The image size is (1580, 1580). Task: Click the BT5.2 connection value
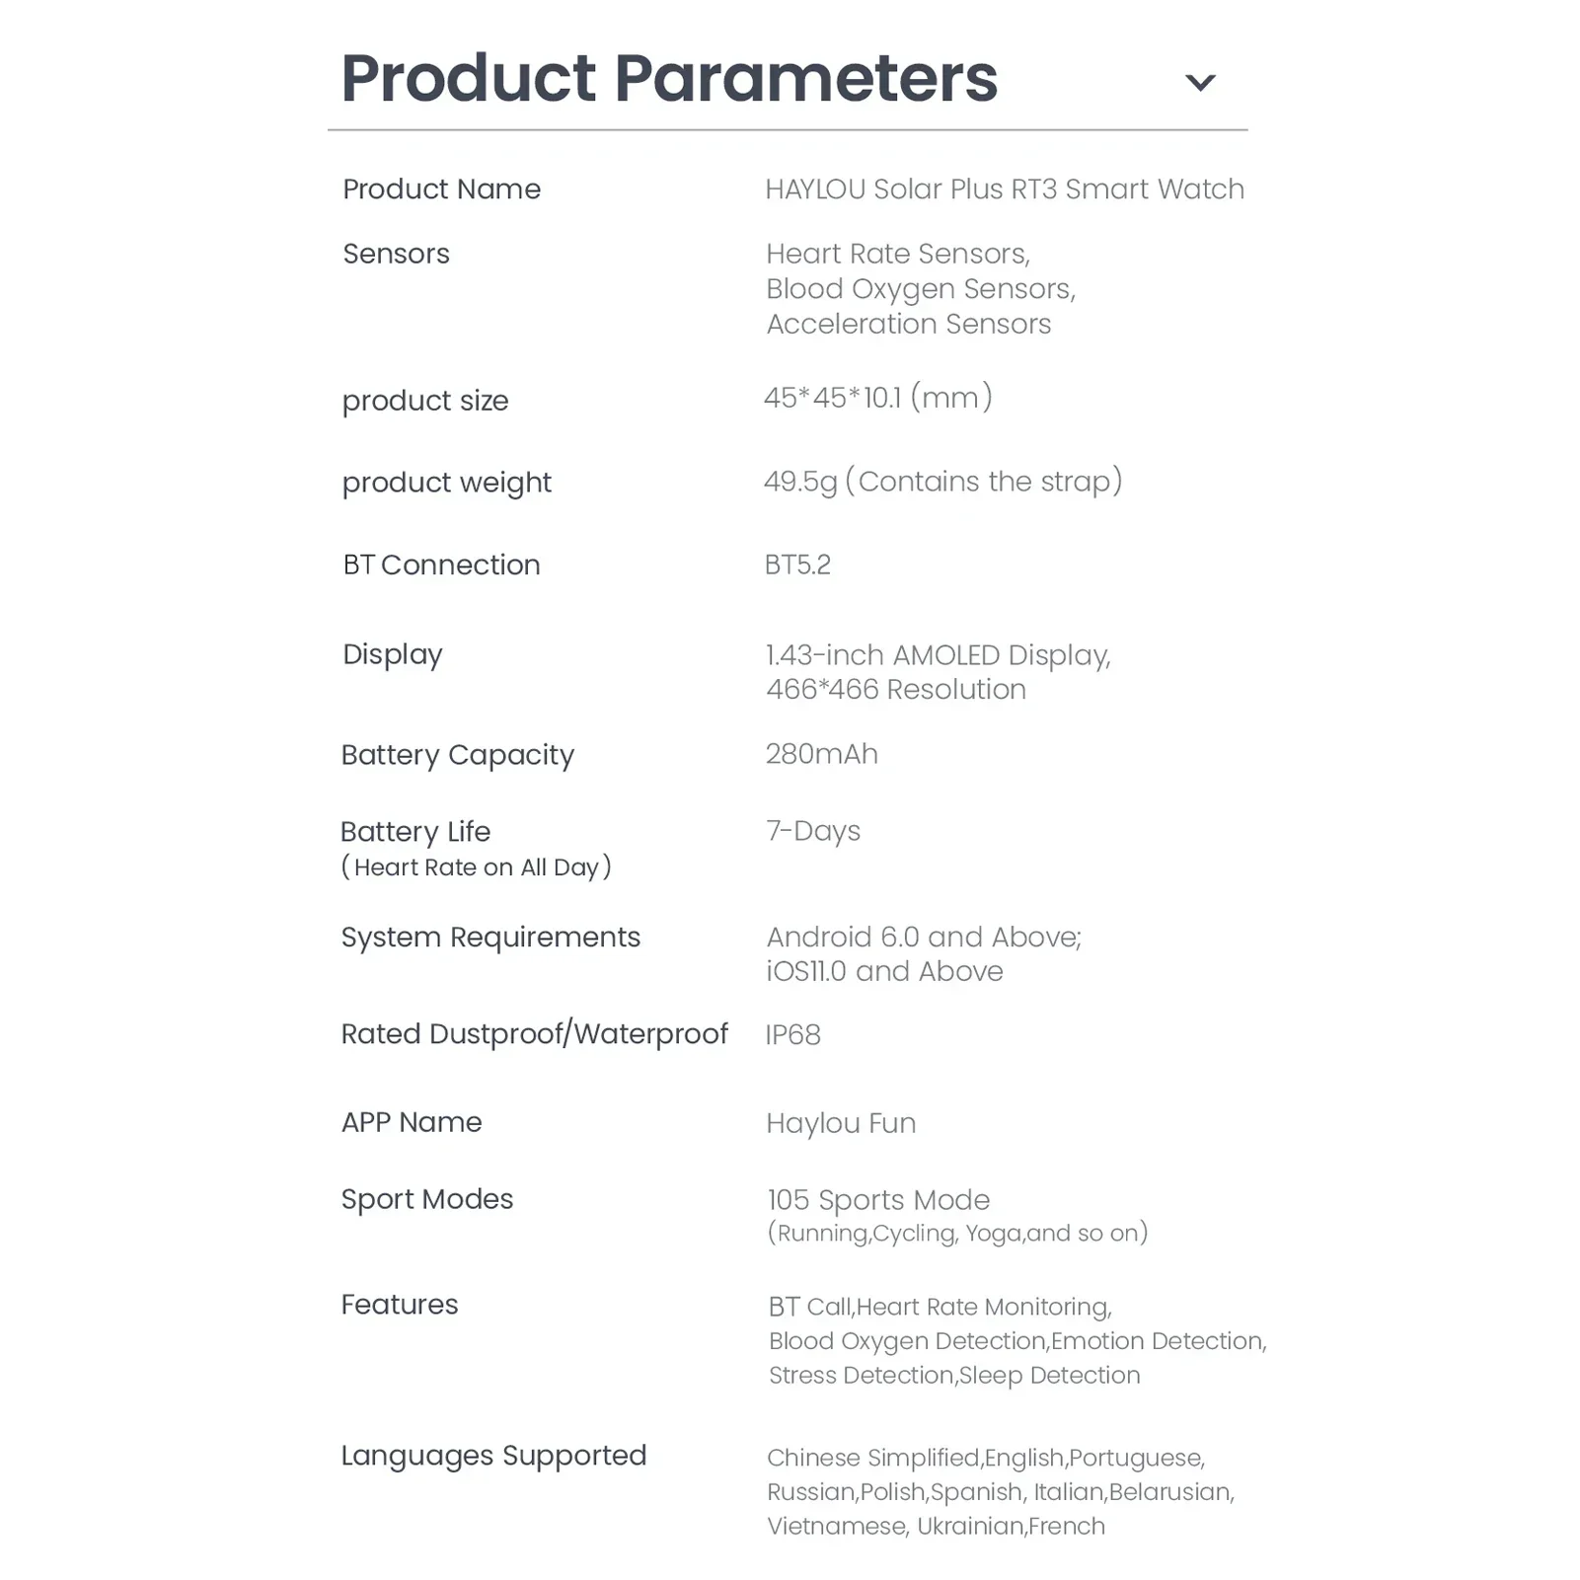(x=797, y=564)
